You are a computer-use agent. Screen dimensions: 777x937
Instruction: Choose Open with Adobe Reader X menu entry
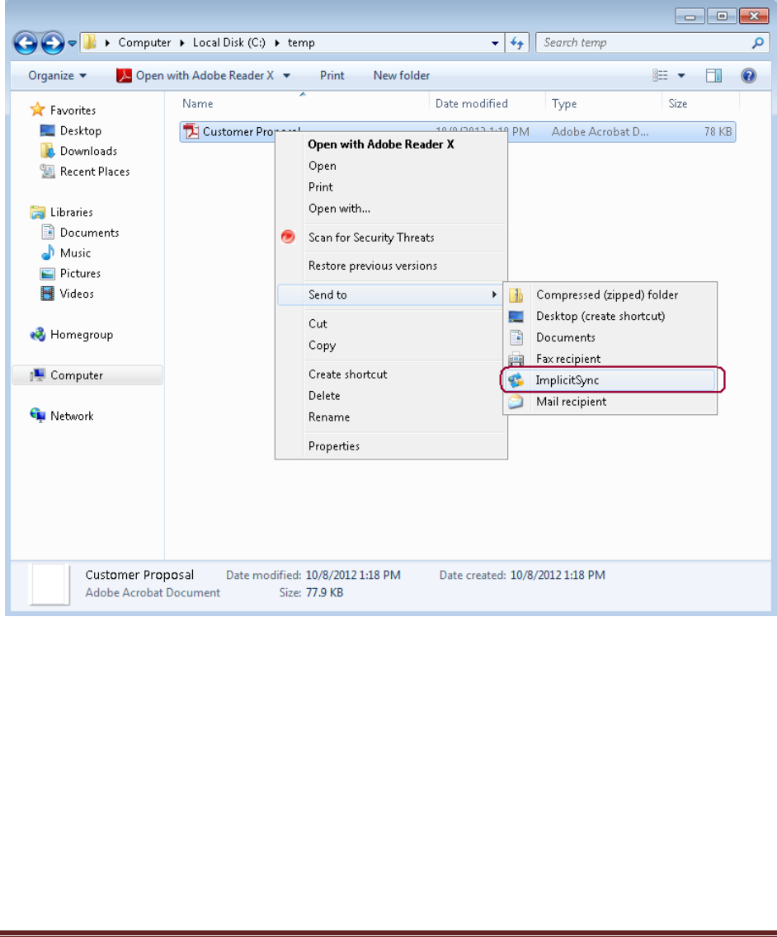point(381,144)
